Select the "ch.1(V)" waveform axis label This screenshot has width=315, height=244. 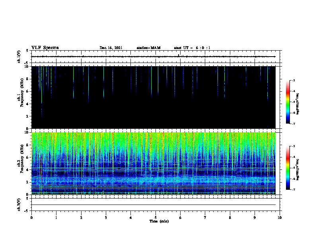[x=19, y=57]
